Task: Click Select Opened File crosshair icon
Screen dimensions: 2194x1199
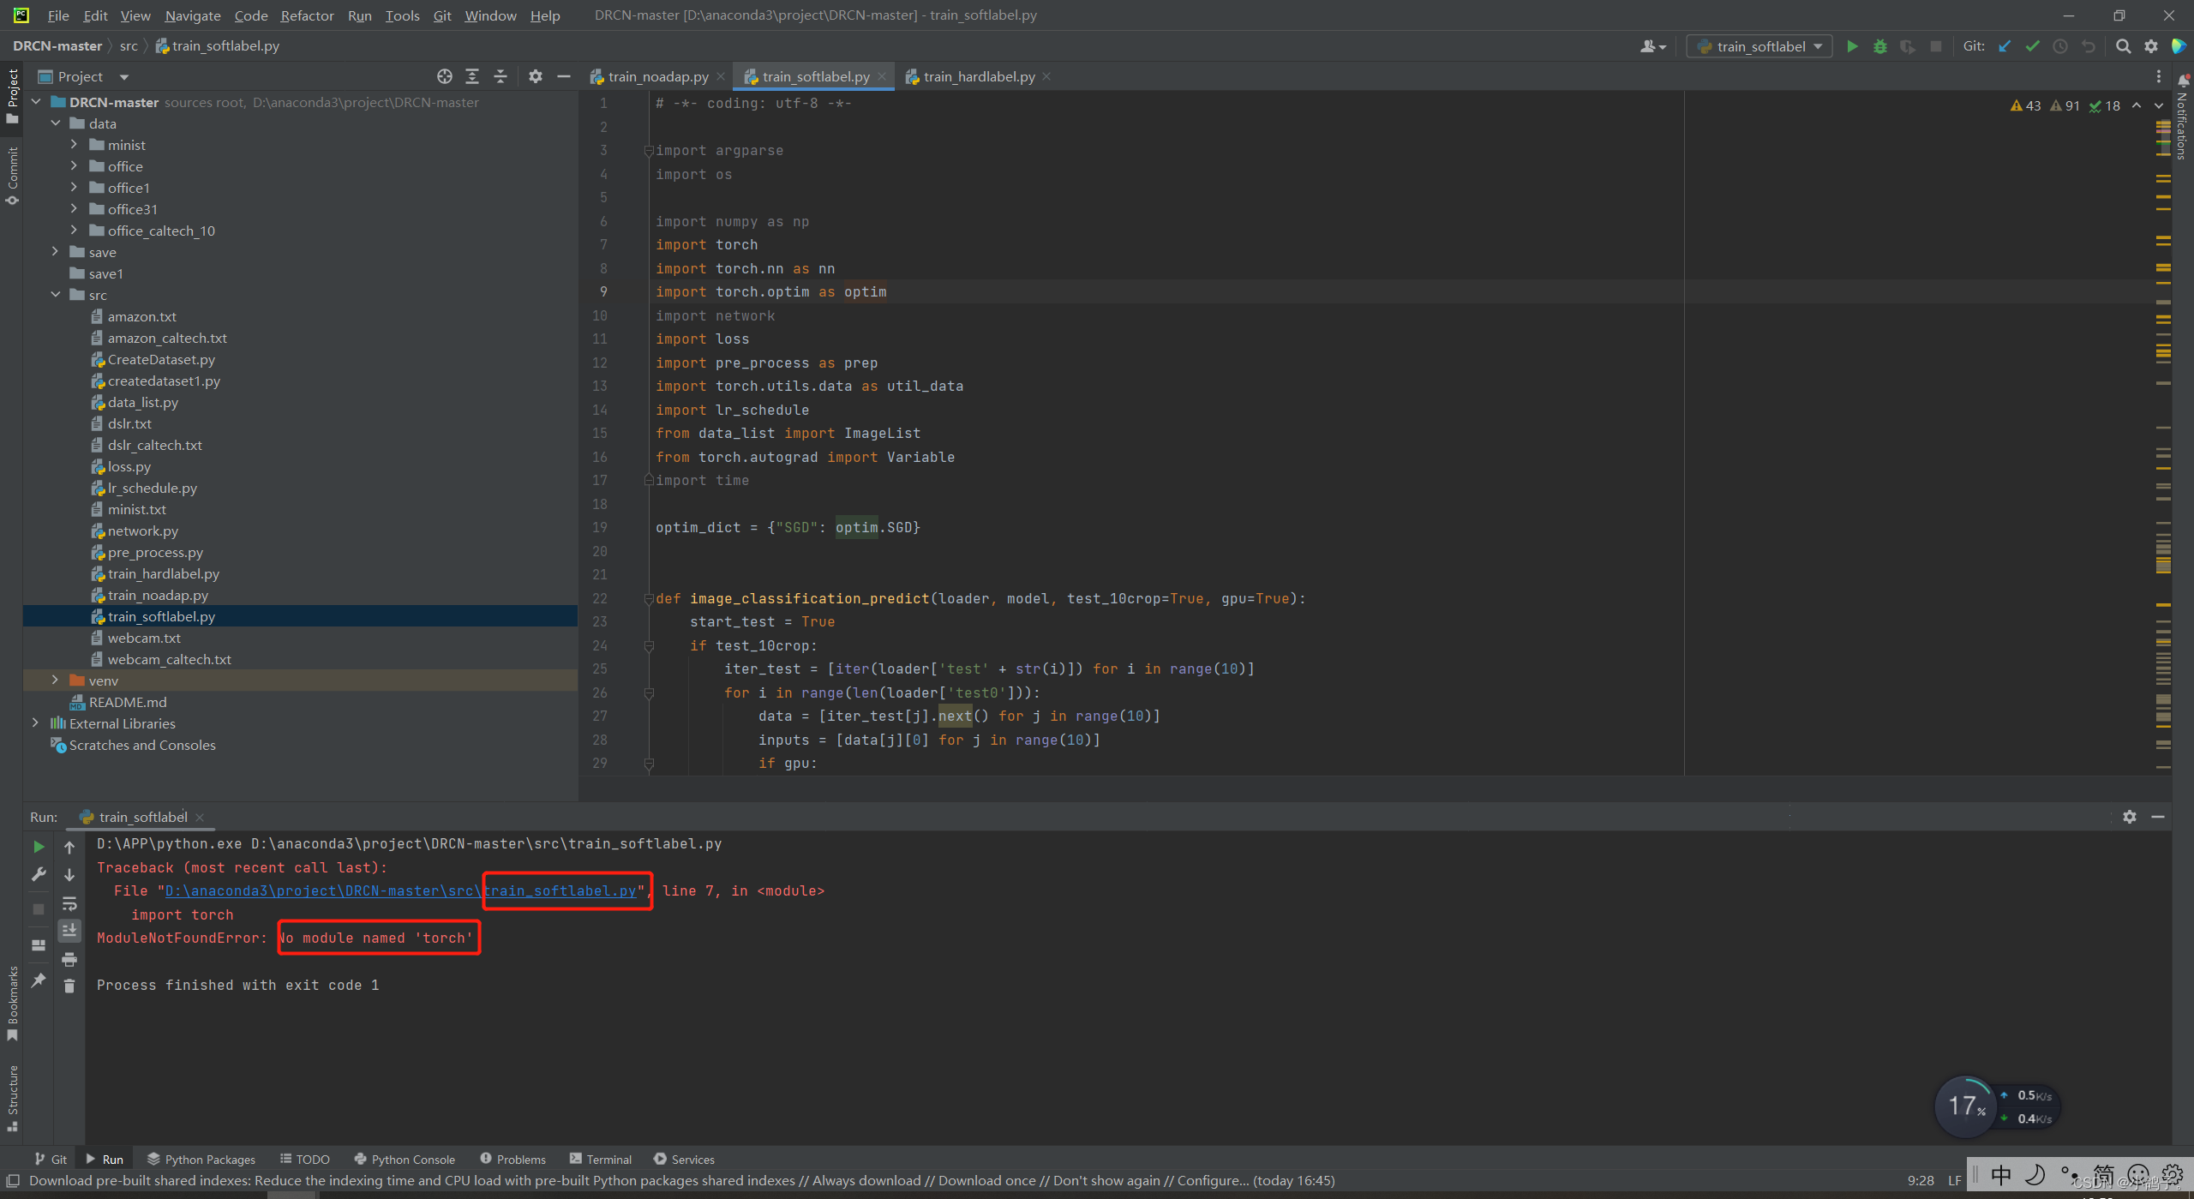Action: (x=444, y=76)
